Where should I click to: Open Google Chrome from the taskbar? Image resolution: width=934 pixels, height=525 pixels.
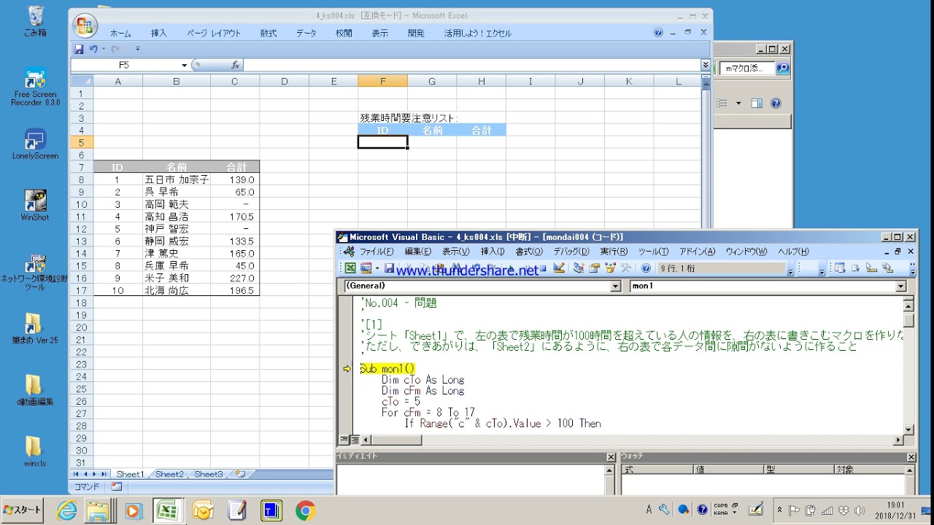coord(305,510)
